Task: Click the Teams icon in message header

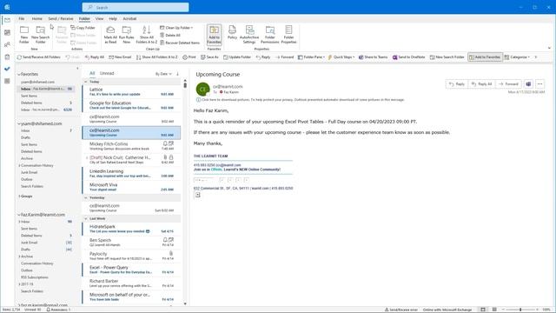Action: point(528,84)
